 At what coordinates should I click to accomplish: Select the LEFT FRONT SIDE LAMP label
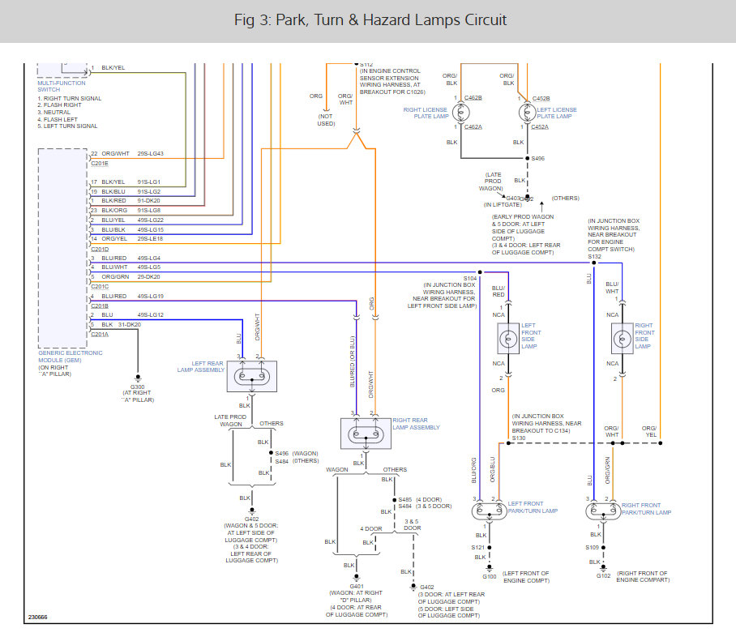point(531,336)
